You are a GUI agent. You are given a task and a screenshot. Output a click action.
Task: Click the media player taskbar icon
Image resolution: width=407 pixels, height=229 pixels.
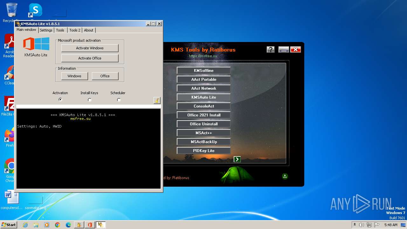point(47,225)
